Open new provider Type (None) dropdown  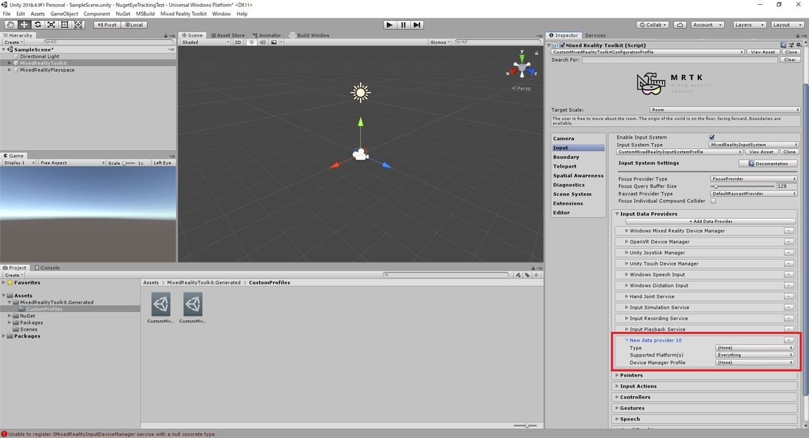[754, 348]
